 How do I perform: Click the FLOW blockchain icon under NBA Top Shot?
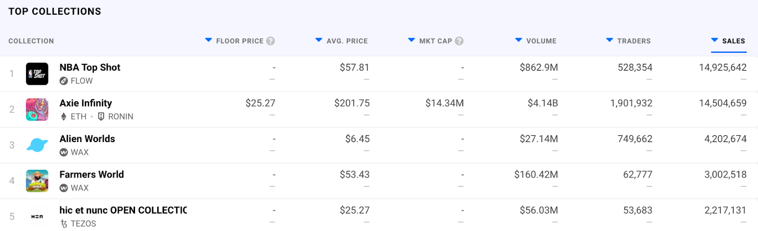[63, 81]
